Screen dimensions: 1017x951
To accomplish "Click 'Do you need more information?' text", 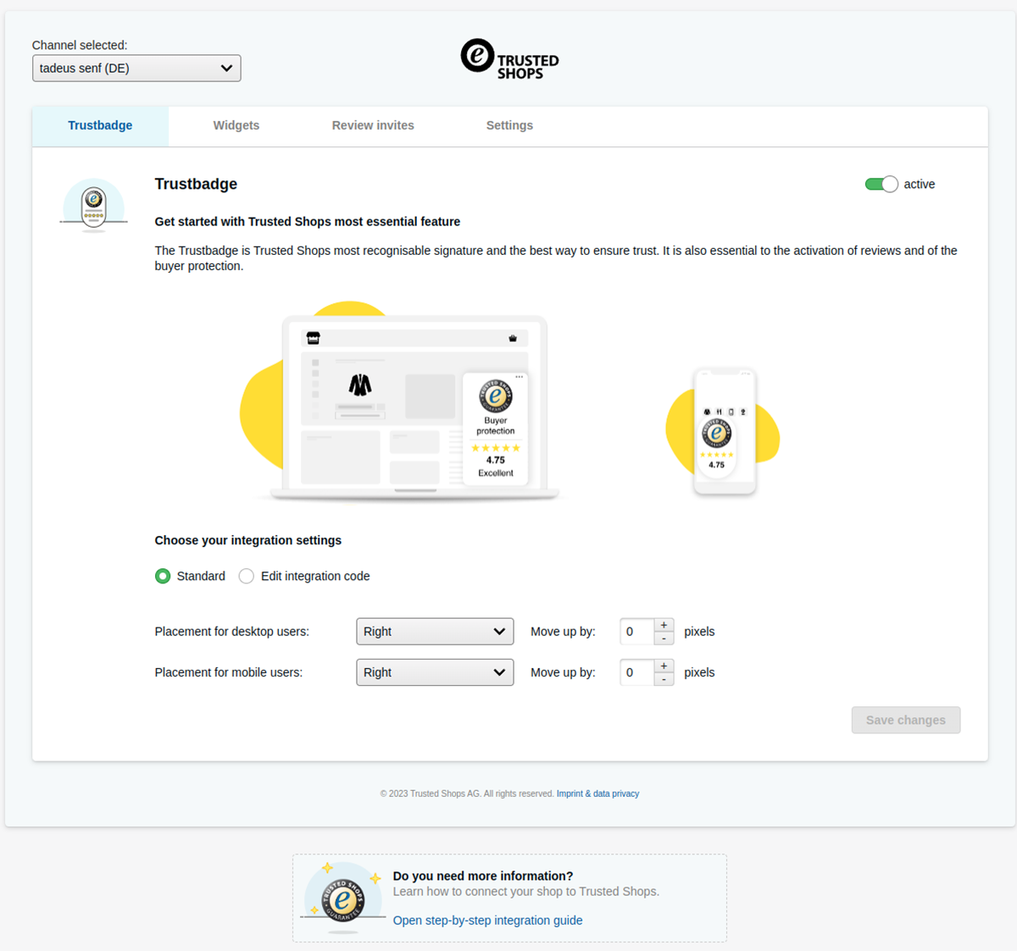I will (483, 876).
